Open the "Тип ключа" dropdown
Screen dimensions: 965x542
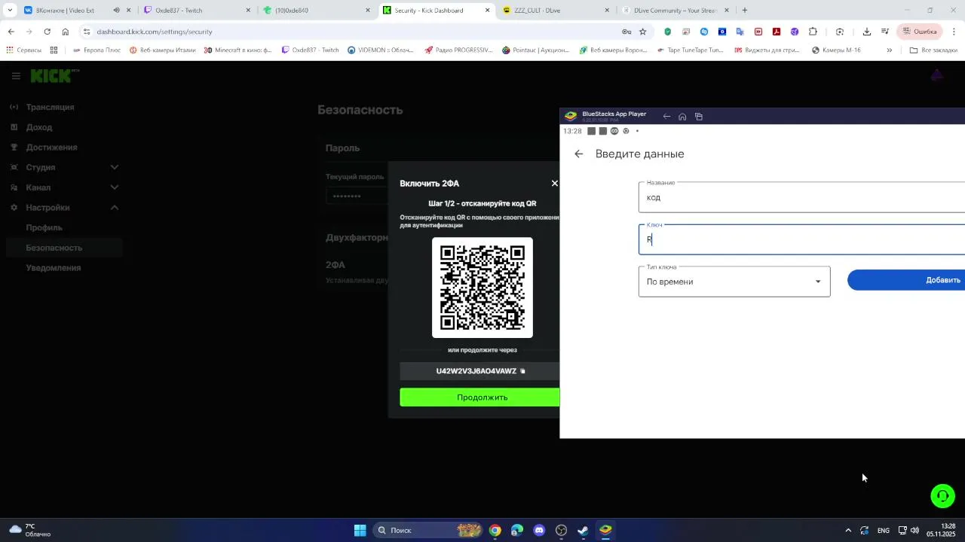click(x=734, y=282)
